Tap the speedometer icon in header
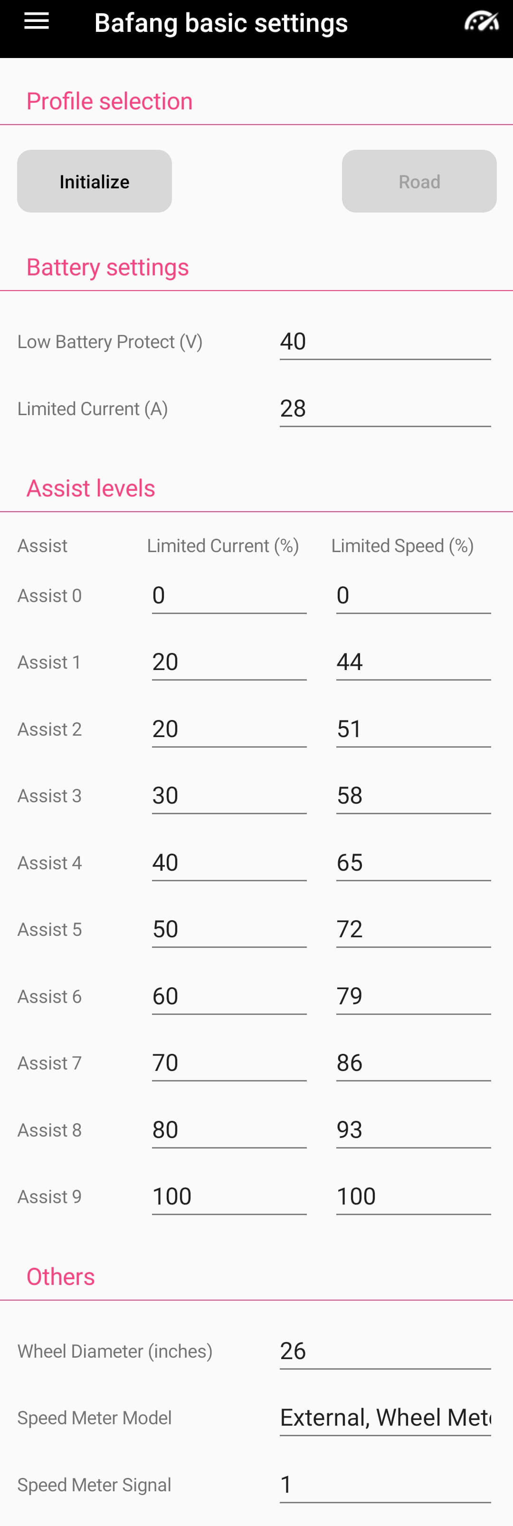513x1526 pixels. (480, 22)
